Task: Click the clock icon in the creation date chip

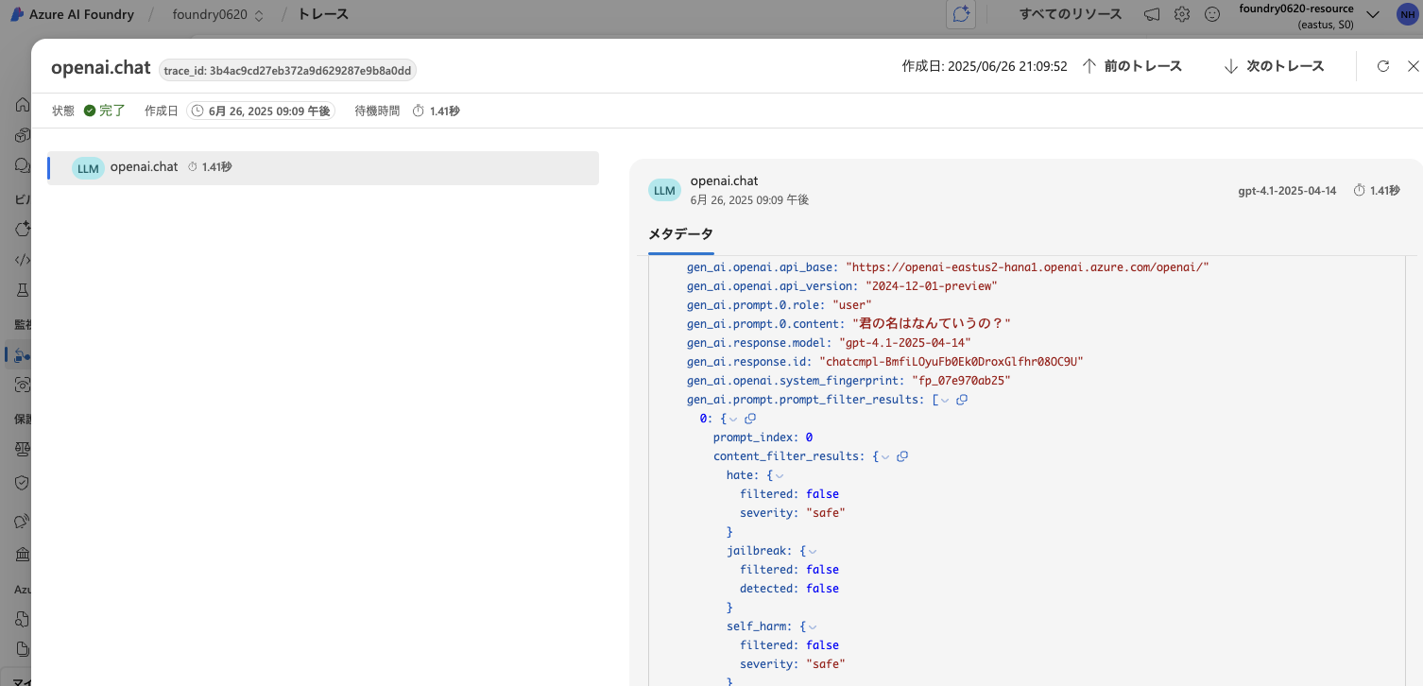Action: tap(197, 111)
